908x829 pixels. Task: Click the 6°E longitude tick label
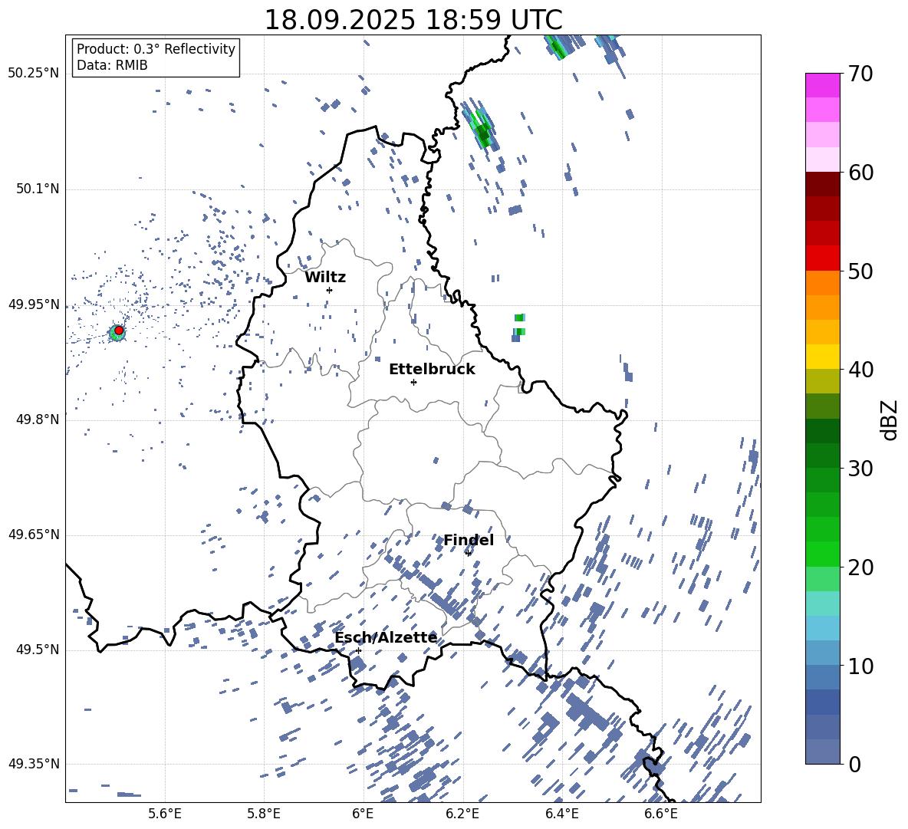coord(363,813)
